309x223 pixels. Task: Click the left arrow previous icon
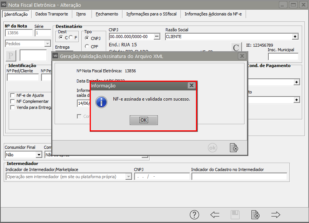[x=215, y=215]
